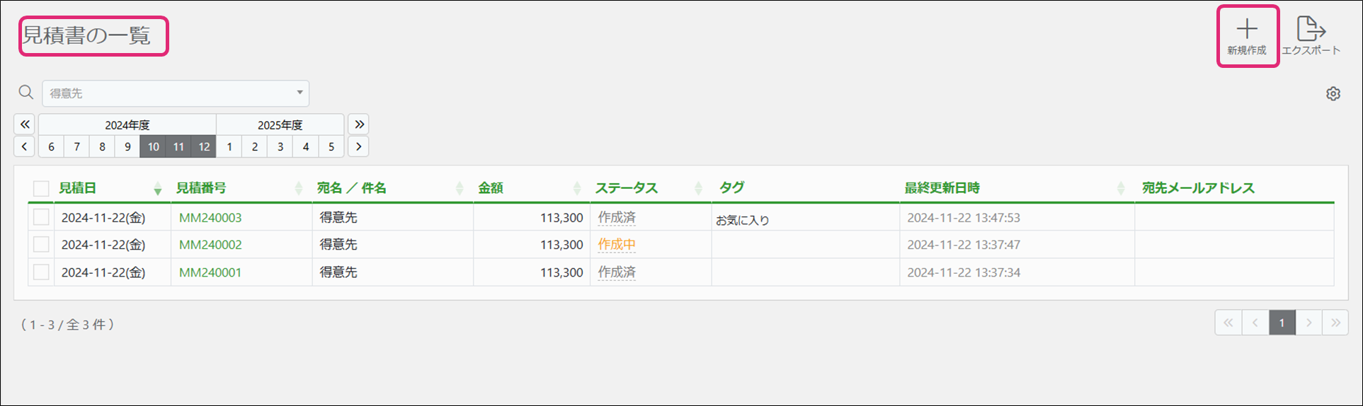Sort the table by 金額 column

(577, 188)
